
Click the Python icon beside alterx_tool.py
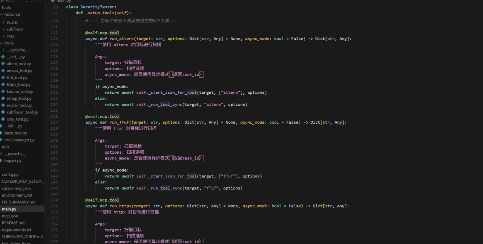[3, 64]
